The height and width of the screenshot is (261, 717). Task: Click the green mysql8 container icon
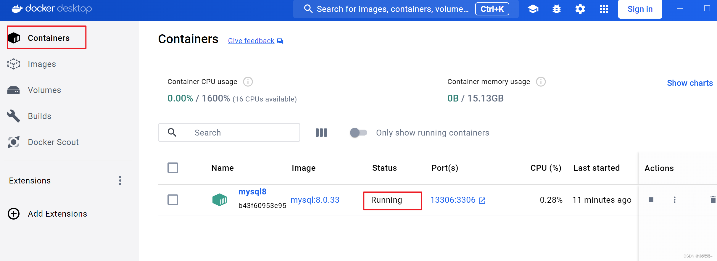220,200
